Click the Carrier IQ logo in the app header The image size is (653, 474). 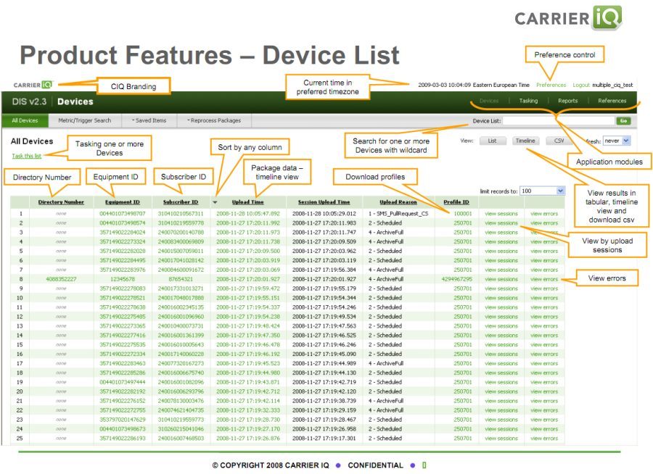point(33,85)
